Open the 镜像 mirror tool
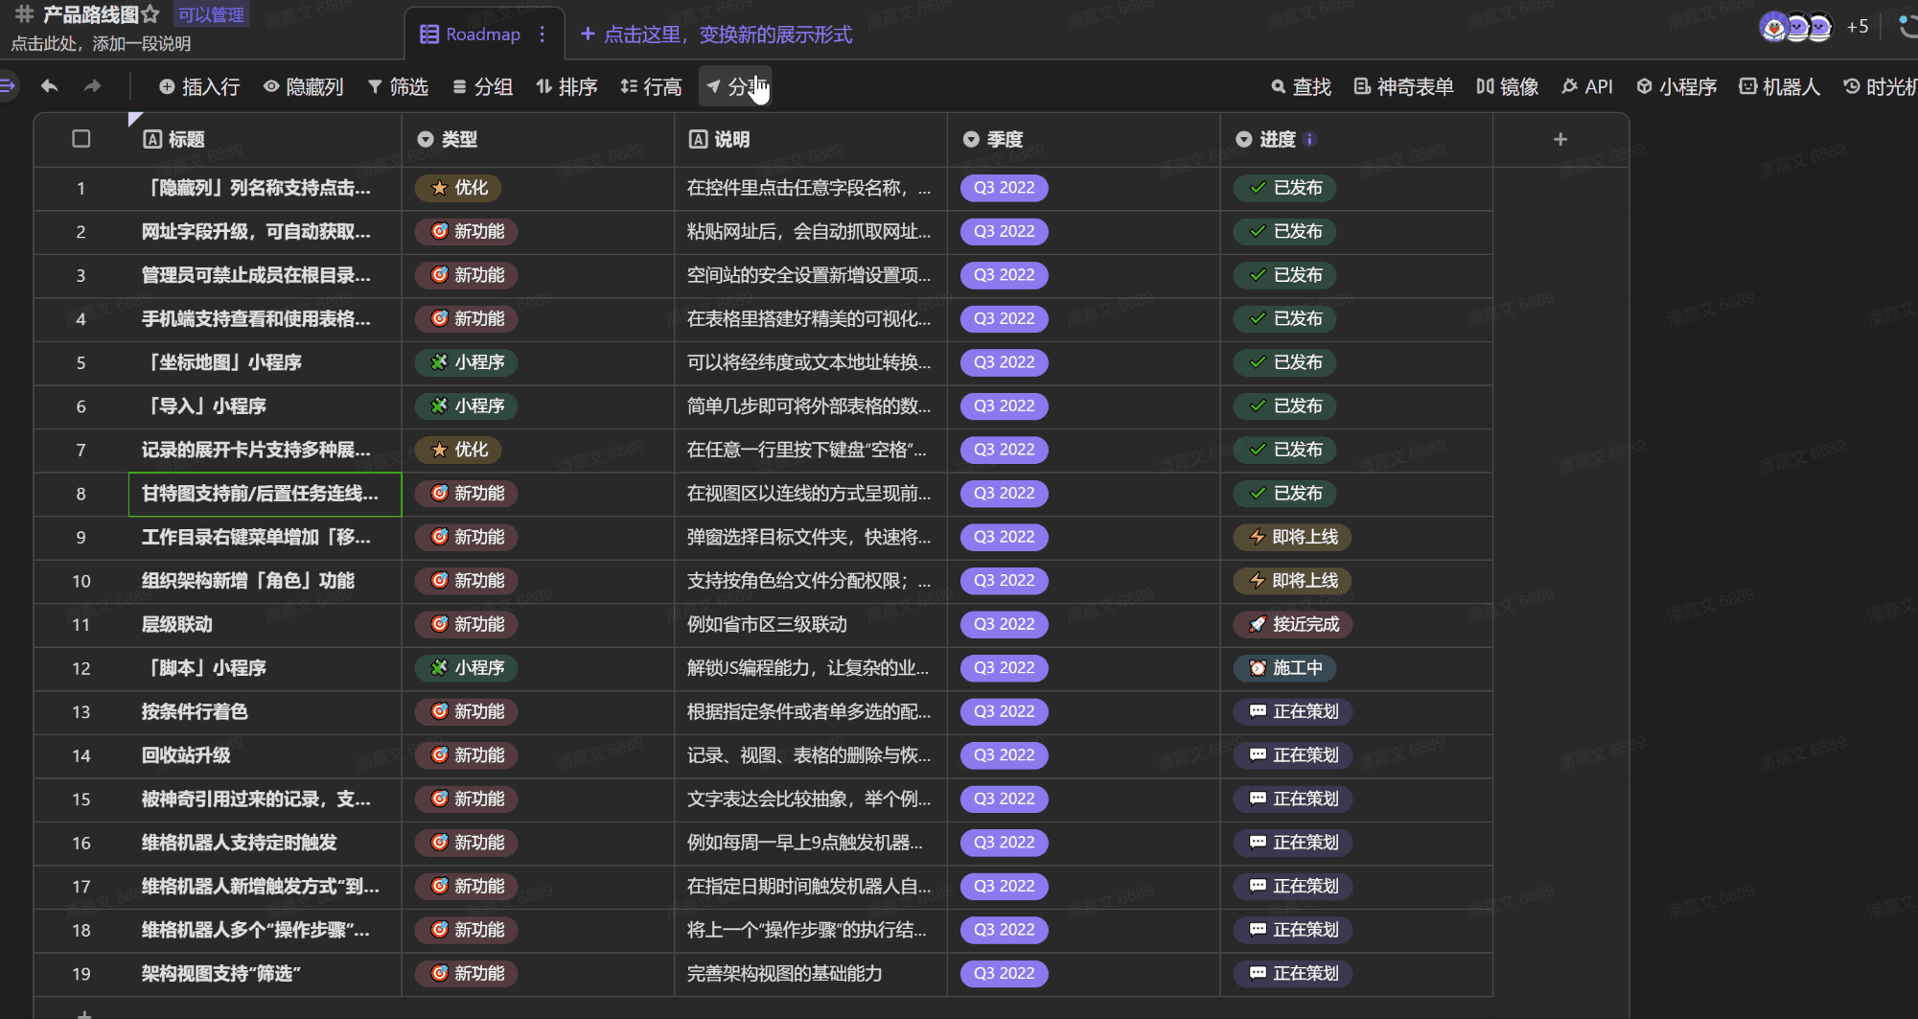This screenshot has width=1918, height=1019. (1507, 87)
